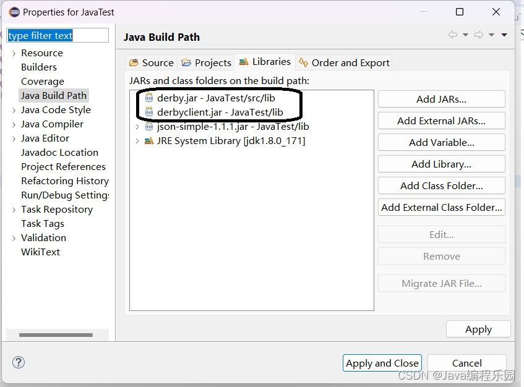Viewport: 524px width, 387px height.
Task: Select Javadoc Location in sidebar
Action: coord(59,153)
